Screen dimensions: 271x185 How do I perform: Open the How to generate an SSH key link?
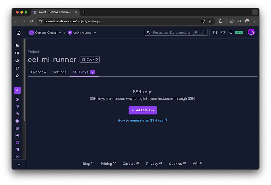tap(142, 120)
